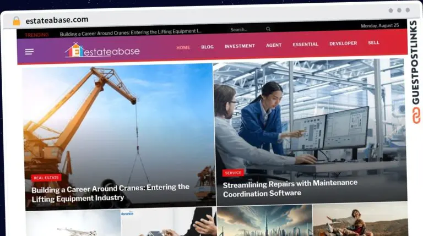Open the Blog menu item
Image resolution: width=423 pixels, height=236 pixels.
pyautogui.click(x=207, y=47)
